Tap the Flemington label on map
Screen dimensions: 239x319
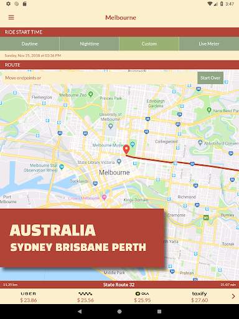[x=42, y=97]
